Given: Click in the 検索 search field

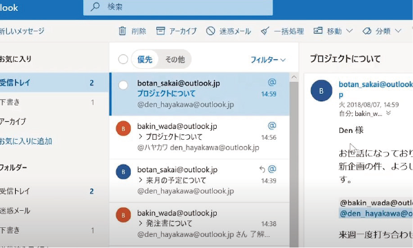Looking at the screenshot, I should (x=178, y=7).
